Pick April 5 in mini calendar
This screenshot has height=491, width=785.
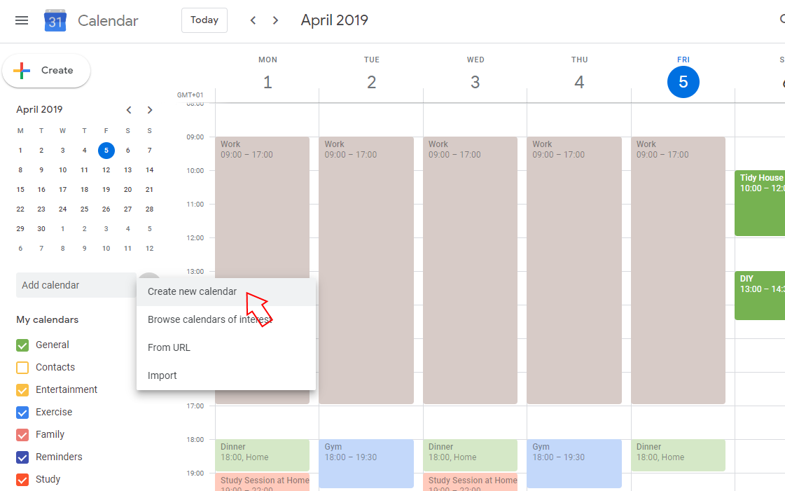(x=106, y=151)
